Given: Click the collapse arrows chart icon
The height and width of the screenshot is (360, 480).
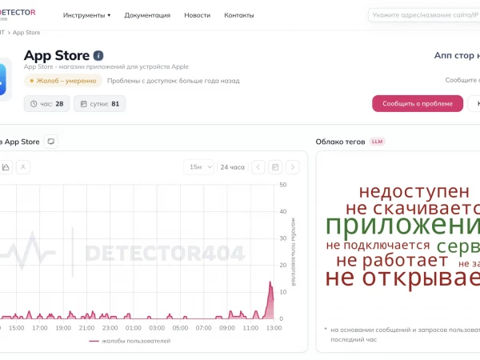Looking at the screenshot, I should [23, 167].
